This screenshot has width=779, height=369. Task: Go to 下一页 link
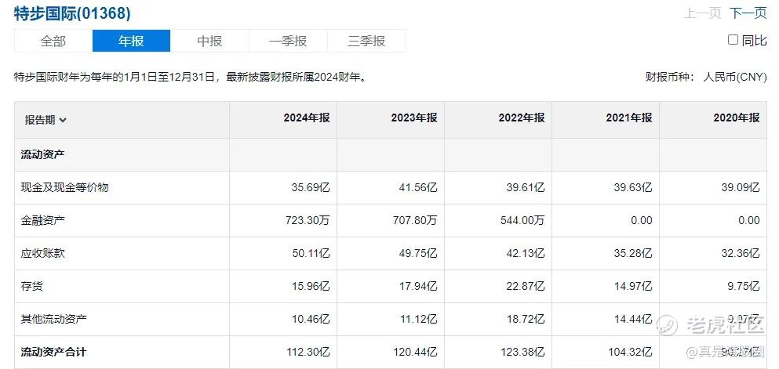748,13
